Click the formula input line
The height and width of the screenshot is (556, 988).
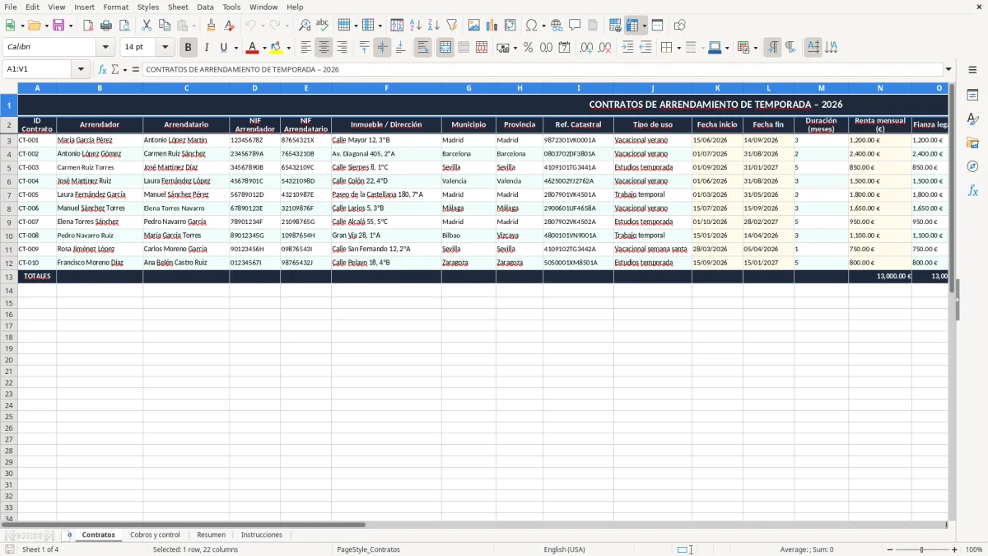(542, 70)
